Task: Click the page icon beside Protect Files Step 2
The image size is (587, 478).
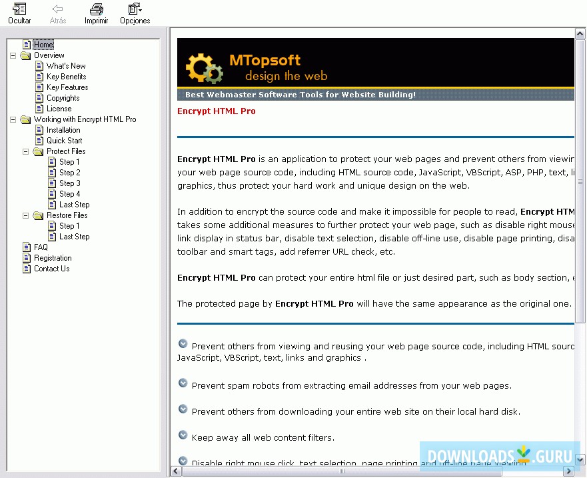Action: [x=52, y=173]
